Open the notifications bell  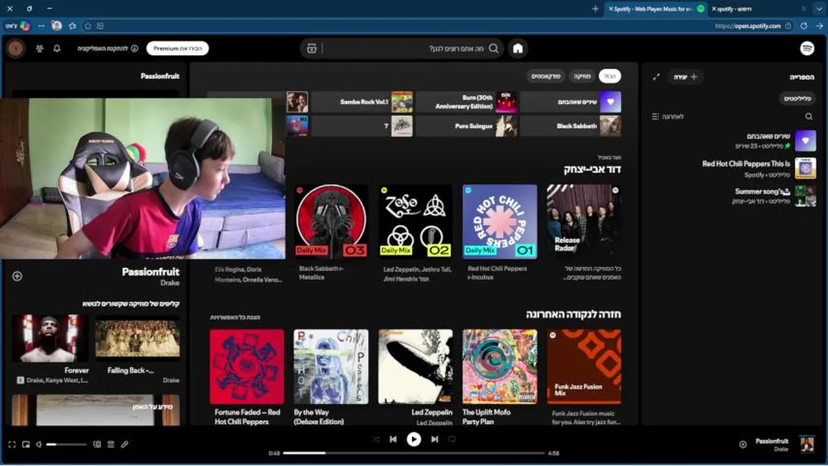(x=57, y=49)
